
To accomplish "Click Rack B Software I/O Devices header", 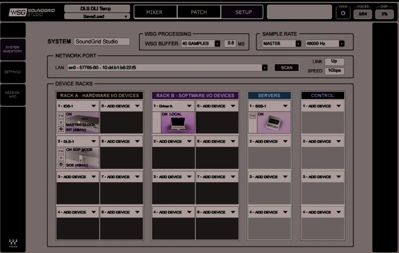I will (195, 95).
